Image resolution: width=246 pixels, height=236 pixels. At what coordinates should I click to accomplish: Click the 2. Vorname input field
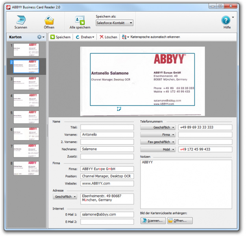coord(107,142)
